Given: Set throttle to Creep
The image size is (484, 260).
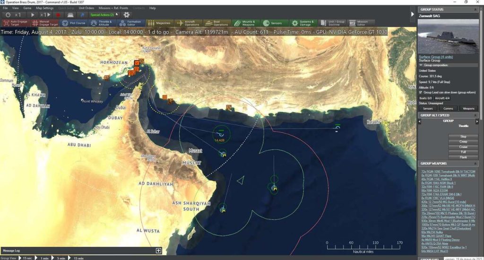Looking at the screenshot, I should 463,142.
